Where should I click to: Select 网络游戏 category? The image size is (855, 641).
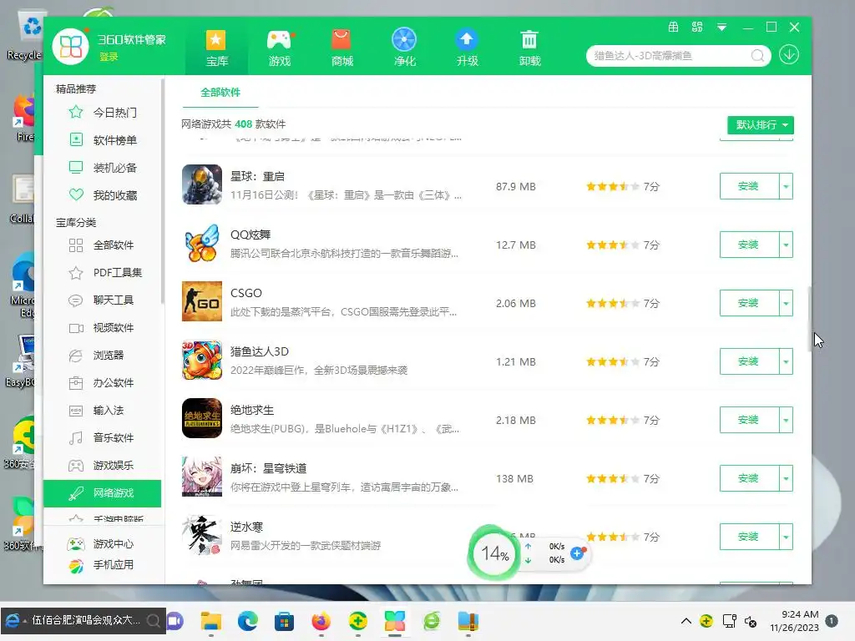coord(103,493)
